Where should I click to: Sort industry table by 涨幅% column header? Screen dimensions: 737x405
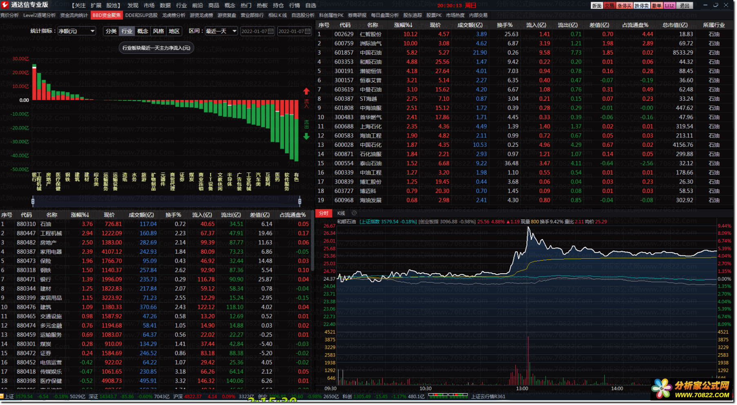[x=80, y=215]
